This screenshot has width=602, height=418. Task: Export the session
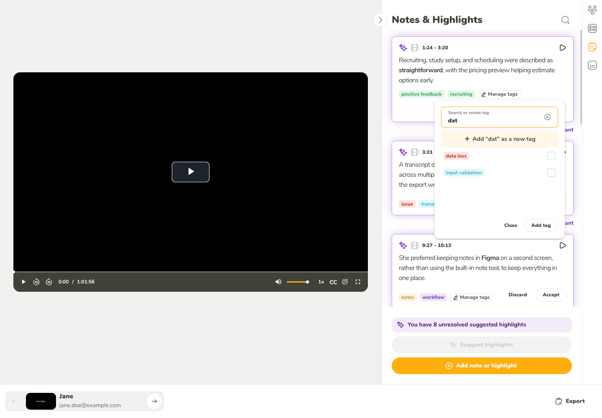coord(570,401)
